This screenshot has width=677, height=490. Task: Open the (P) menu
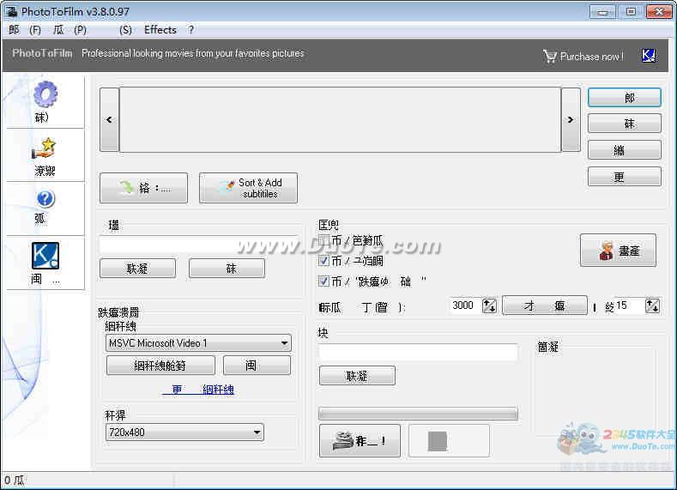(70, 30)
